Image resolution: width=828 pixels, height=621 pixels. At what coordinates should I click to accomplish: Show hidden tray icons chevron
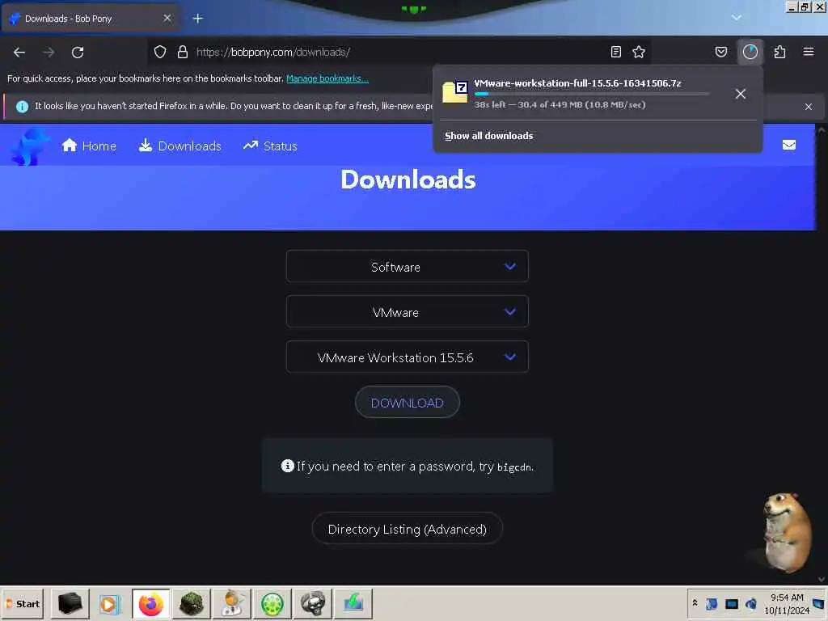[695, 603]
